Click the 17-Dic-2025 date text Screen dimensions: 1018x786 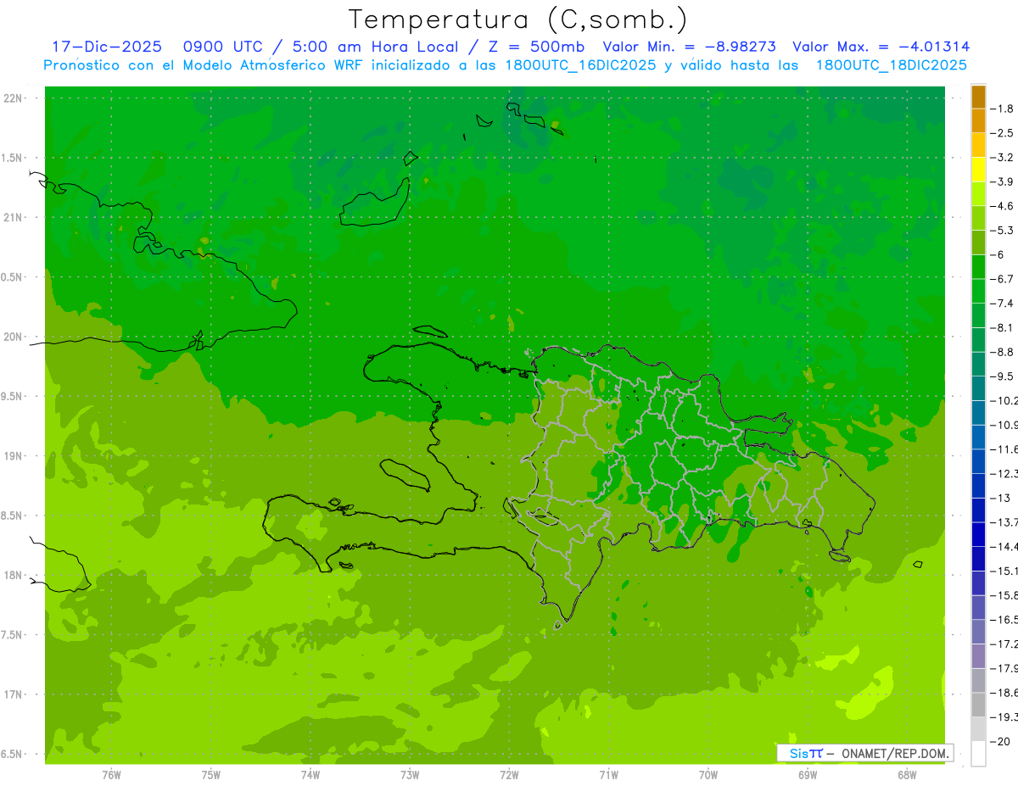(107, 47)
